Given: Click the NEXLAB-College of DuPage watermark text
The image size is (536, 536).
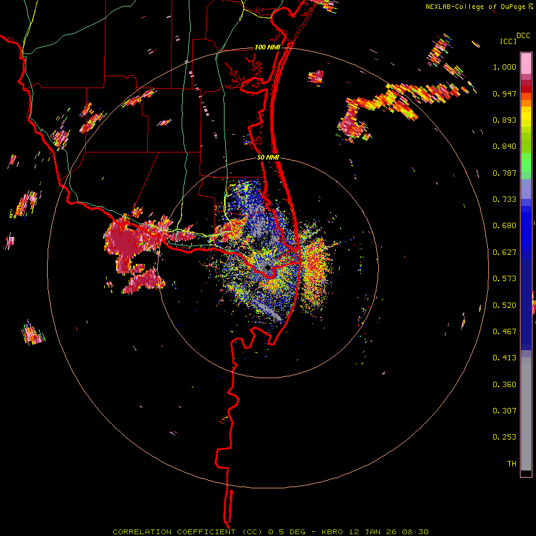Looking at the screenshot, I should coord(475,7).
